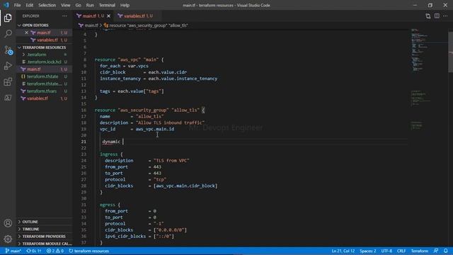Click terraform resources status bar item
This screenshot has width=453, height=255.
tap(89, 251)
